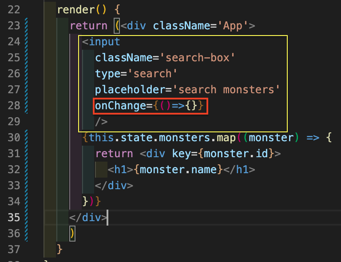The width and height of the screenshot is (341, 262).
Task: Click the onChange attribute on line 28
Action: (x=149, y=106)
